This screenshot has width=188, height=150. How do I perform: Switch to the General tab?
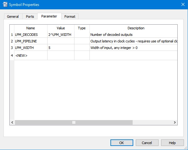tap(13, 17)
